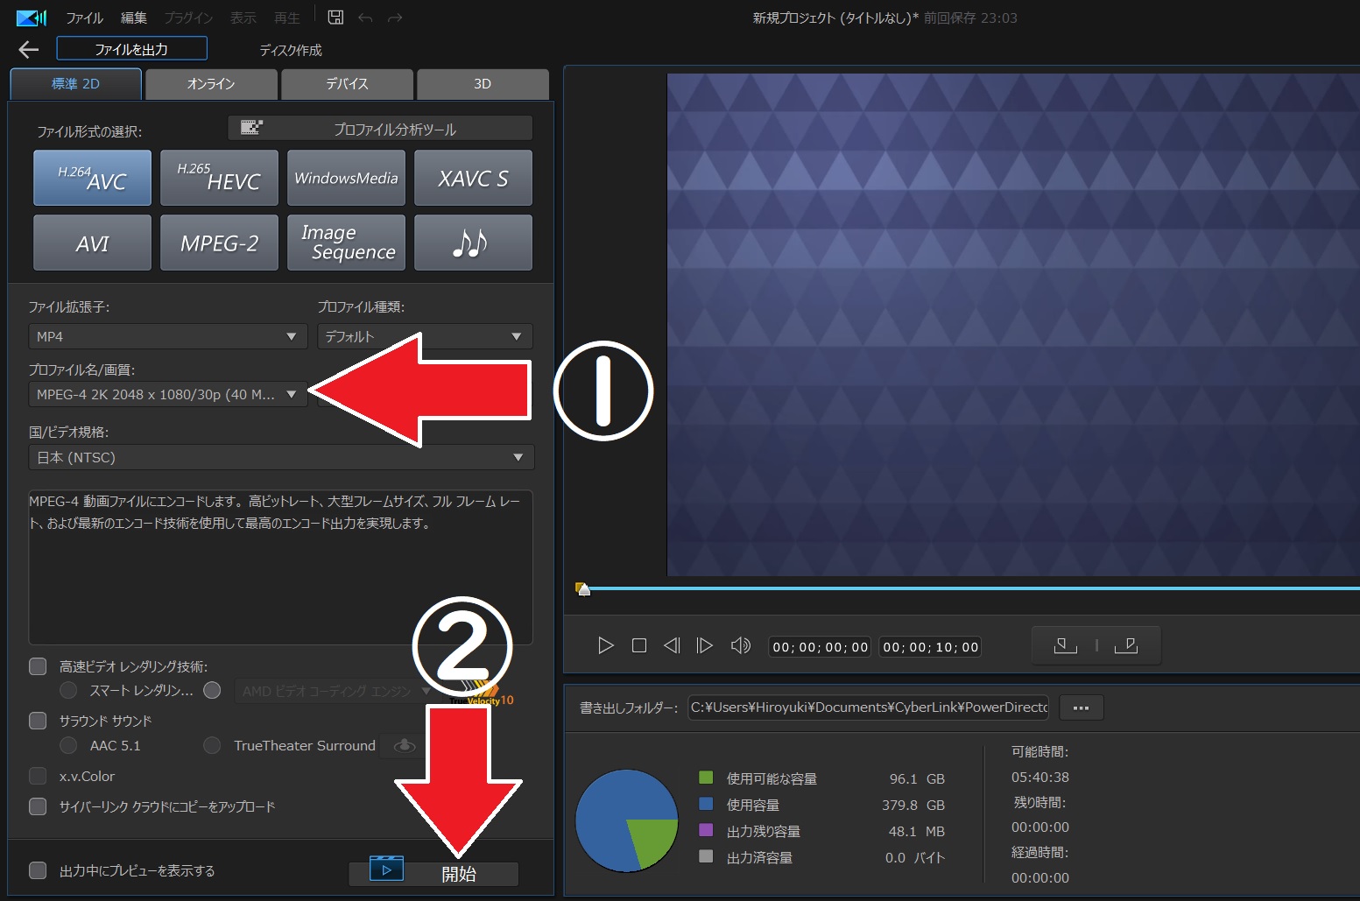Viewport: 1360px width, 901px height.
Task: Set the mark-in position icon
Action: coord(1066,646)
